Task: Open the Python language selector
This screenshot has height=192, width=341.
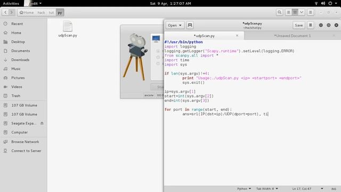Action: 244,189
